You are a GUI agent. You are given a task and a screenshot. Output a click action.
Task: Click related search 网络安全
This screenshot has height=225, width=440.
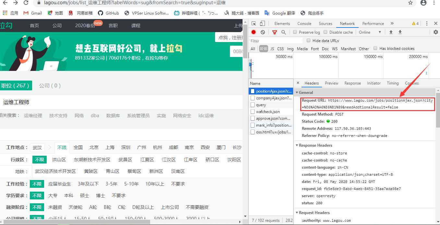[182, 116]
